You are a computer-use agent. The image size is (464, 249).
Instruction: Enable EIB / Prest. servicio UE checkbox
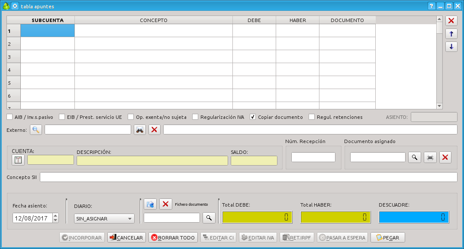(62, 117)
